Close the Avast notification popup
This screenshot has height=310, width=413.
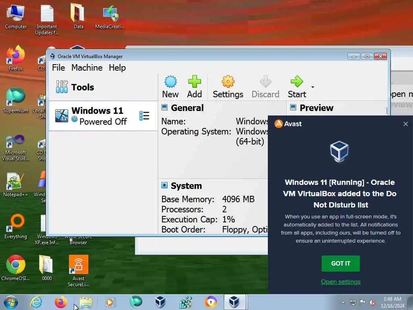point(406,124)
